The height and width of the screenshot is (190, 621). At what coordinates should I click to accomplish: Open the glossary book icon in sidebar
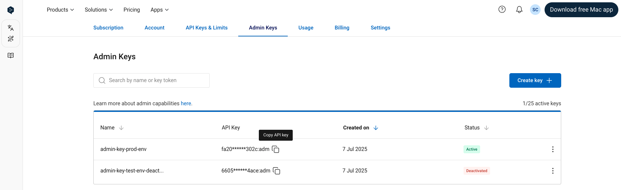tap(11, 55)
